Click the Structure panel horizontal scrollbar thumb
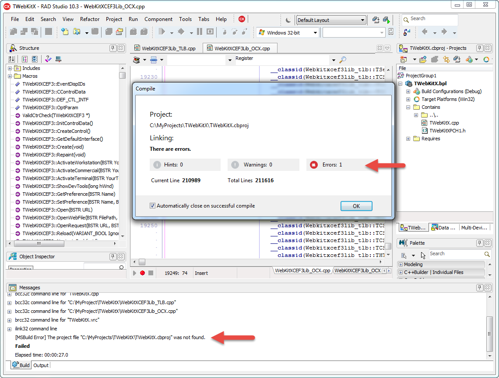The width and height of the screenshot is (499, 378). pos(39,244)
